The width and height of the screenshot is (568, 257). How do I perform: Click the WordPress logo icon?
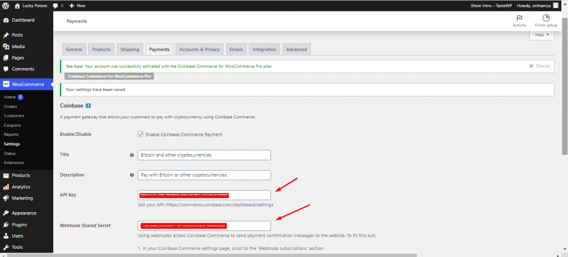pyautogui.click(x=6, y=6)
